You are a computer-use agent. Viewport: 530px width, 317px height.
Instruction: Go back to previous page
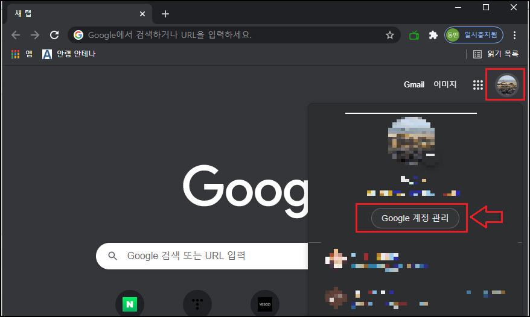click(x=16, y=35)
